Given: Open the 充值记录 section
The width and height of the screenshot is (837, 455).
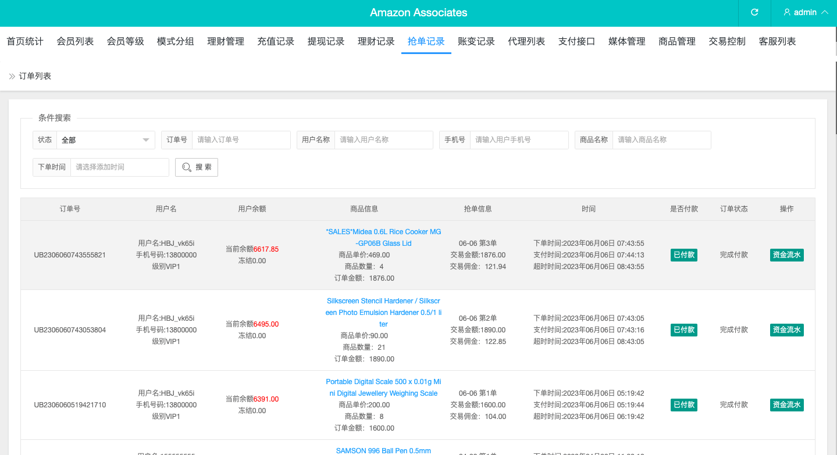Looking at the screenshot, I should click(276, 41).
